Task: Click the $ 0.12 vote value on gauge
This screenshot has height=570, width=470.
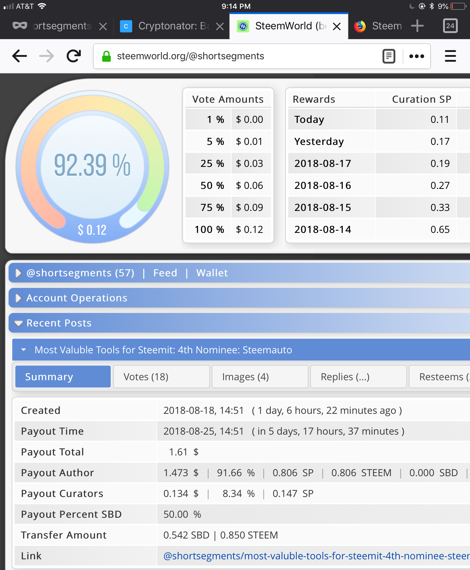Action: [x=92, y=230]
